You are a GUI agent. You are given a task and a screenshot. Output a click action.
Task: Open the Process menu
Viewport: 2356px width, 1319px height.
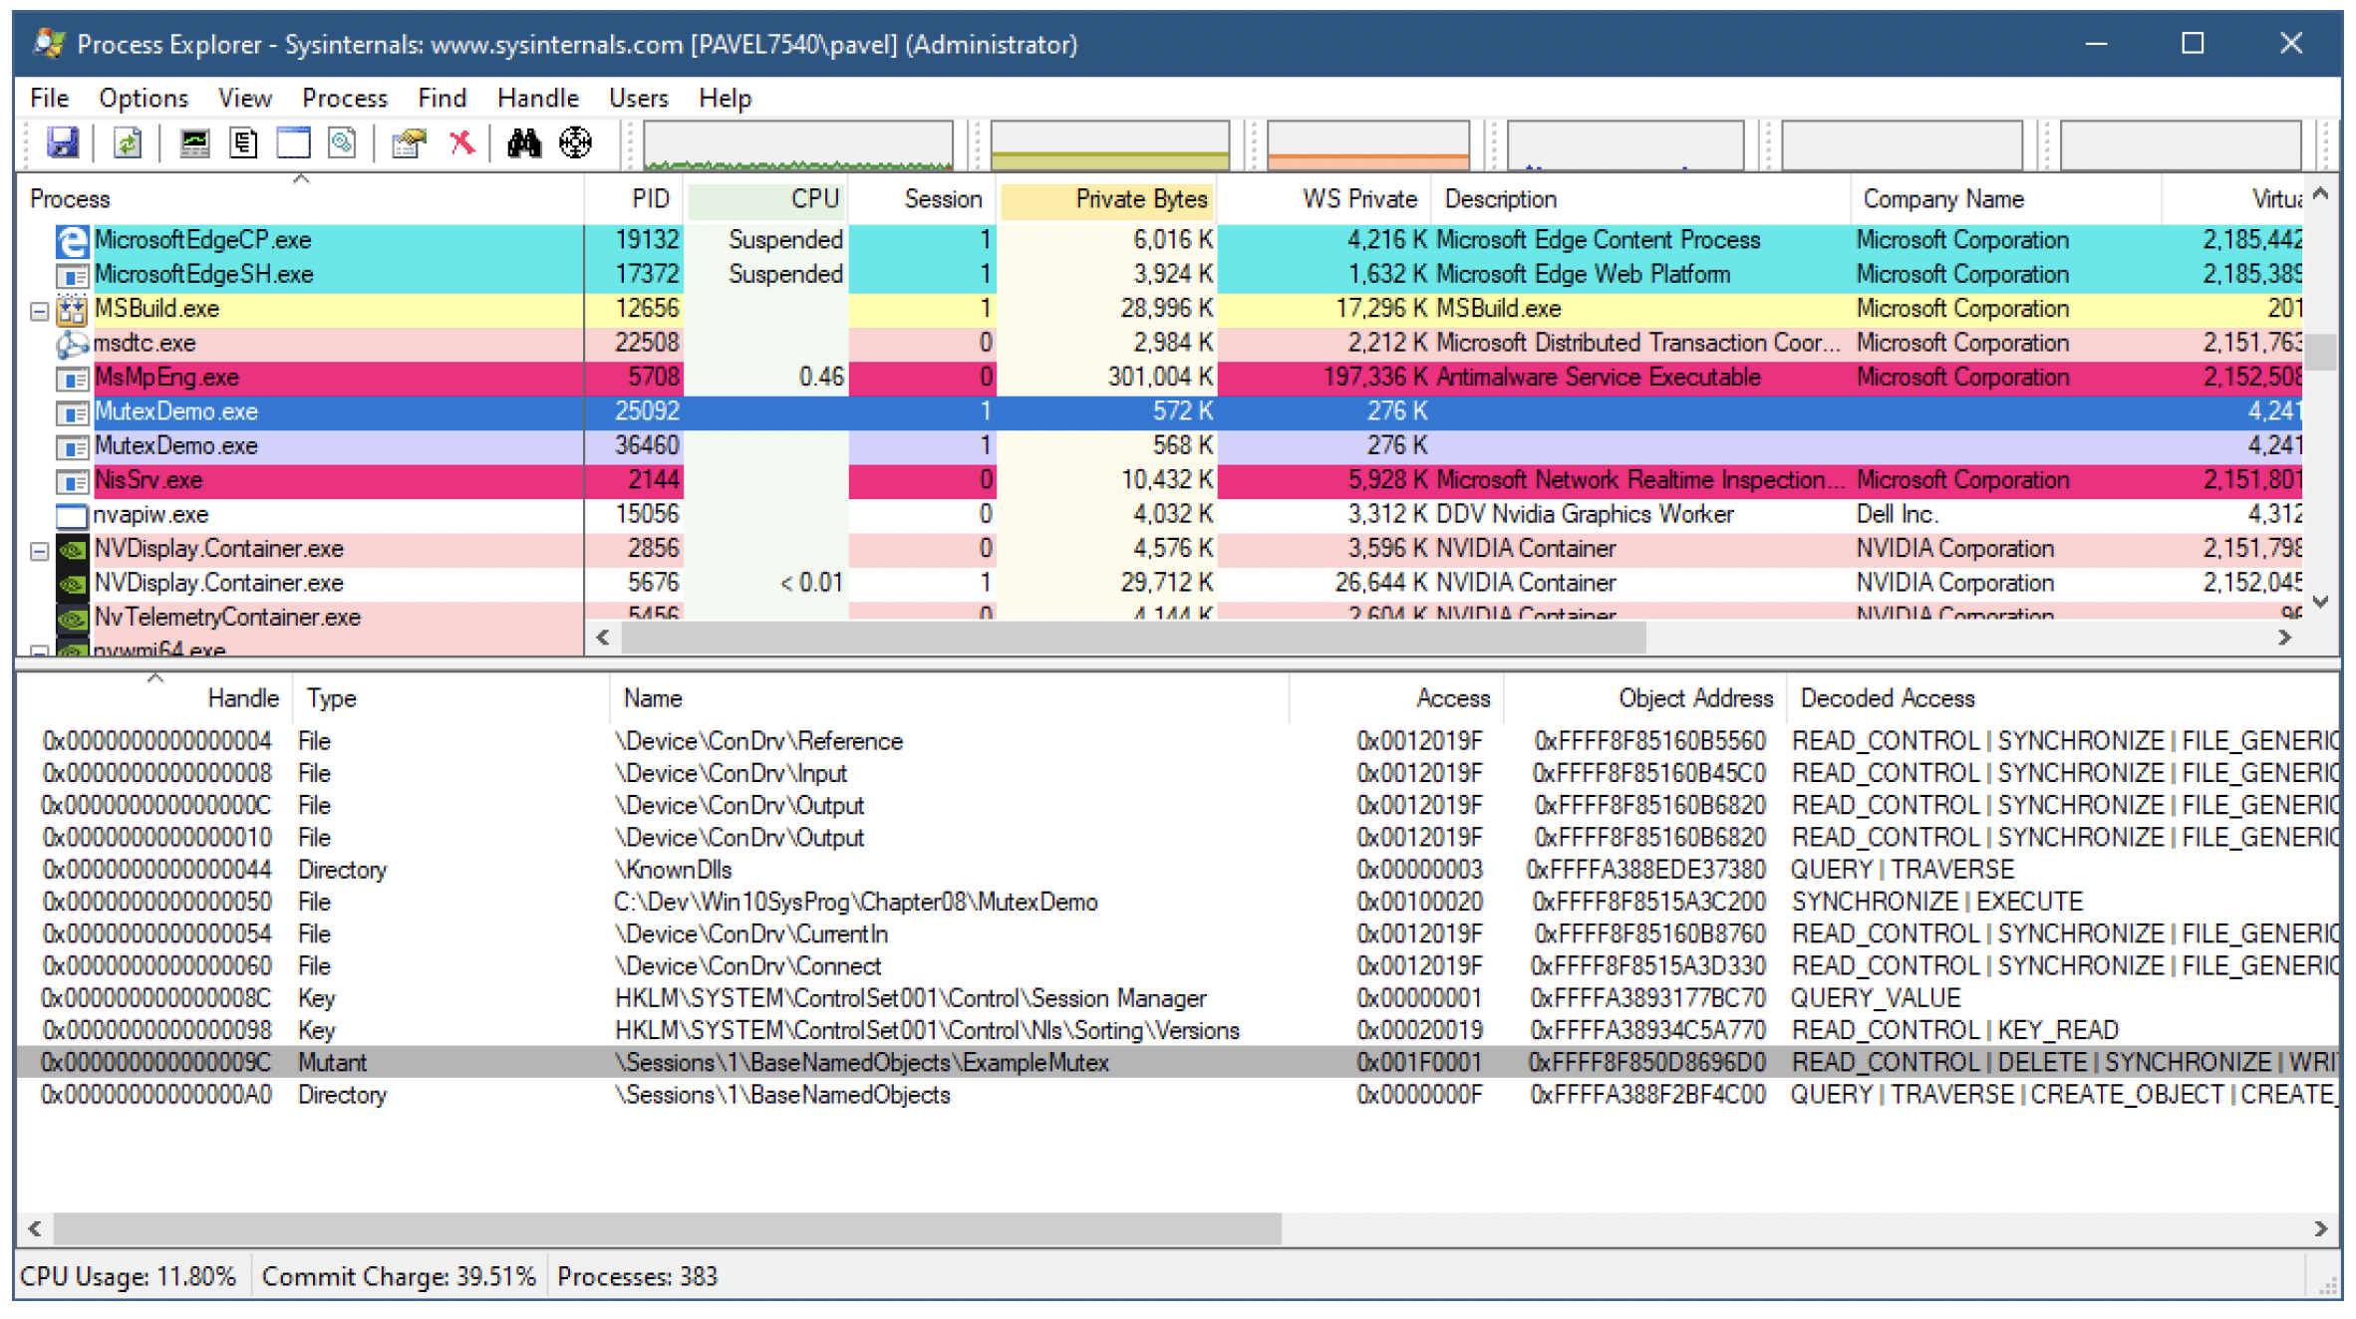[345, 99]
